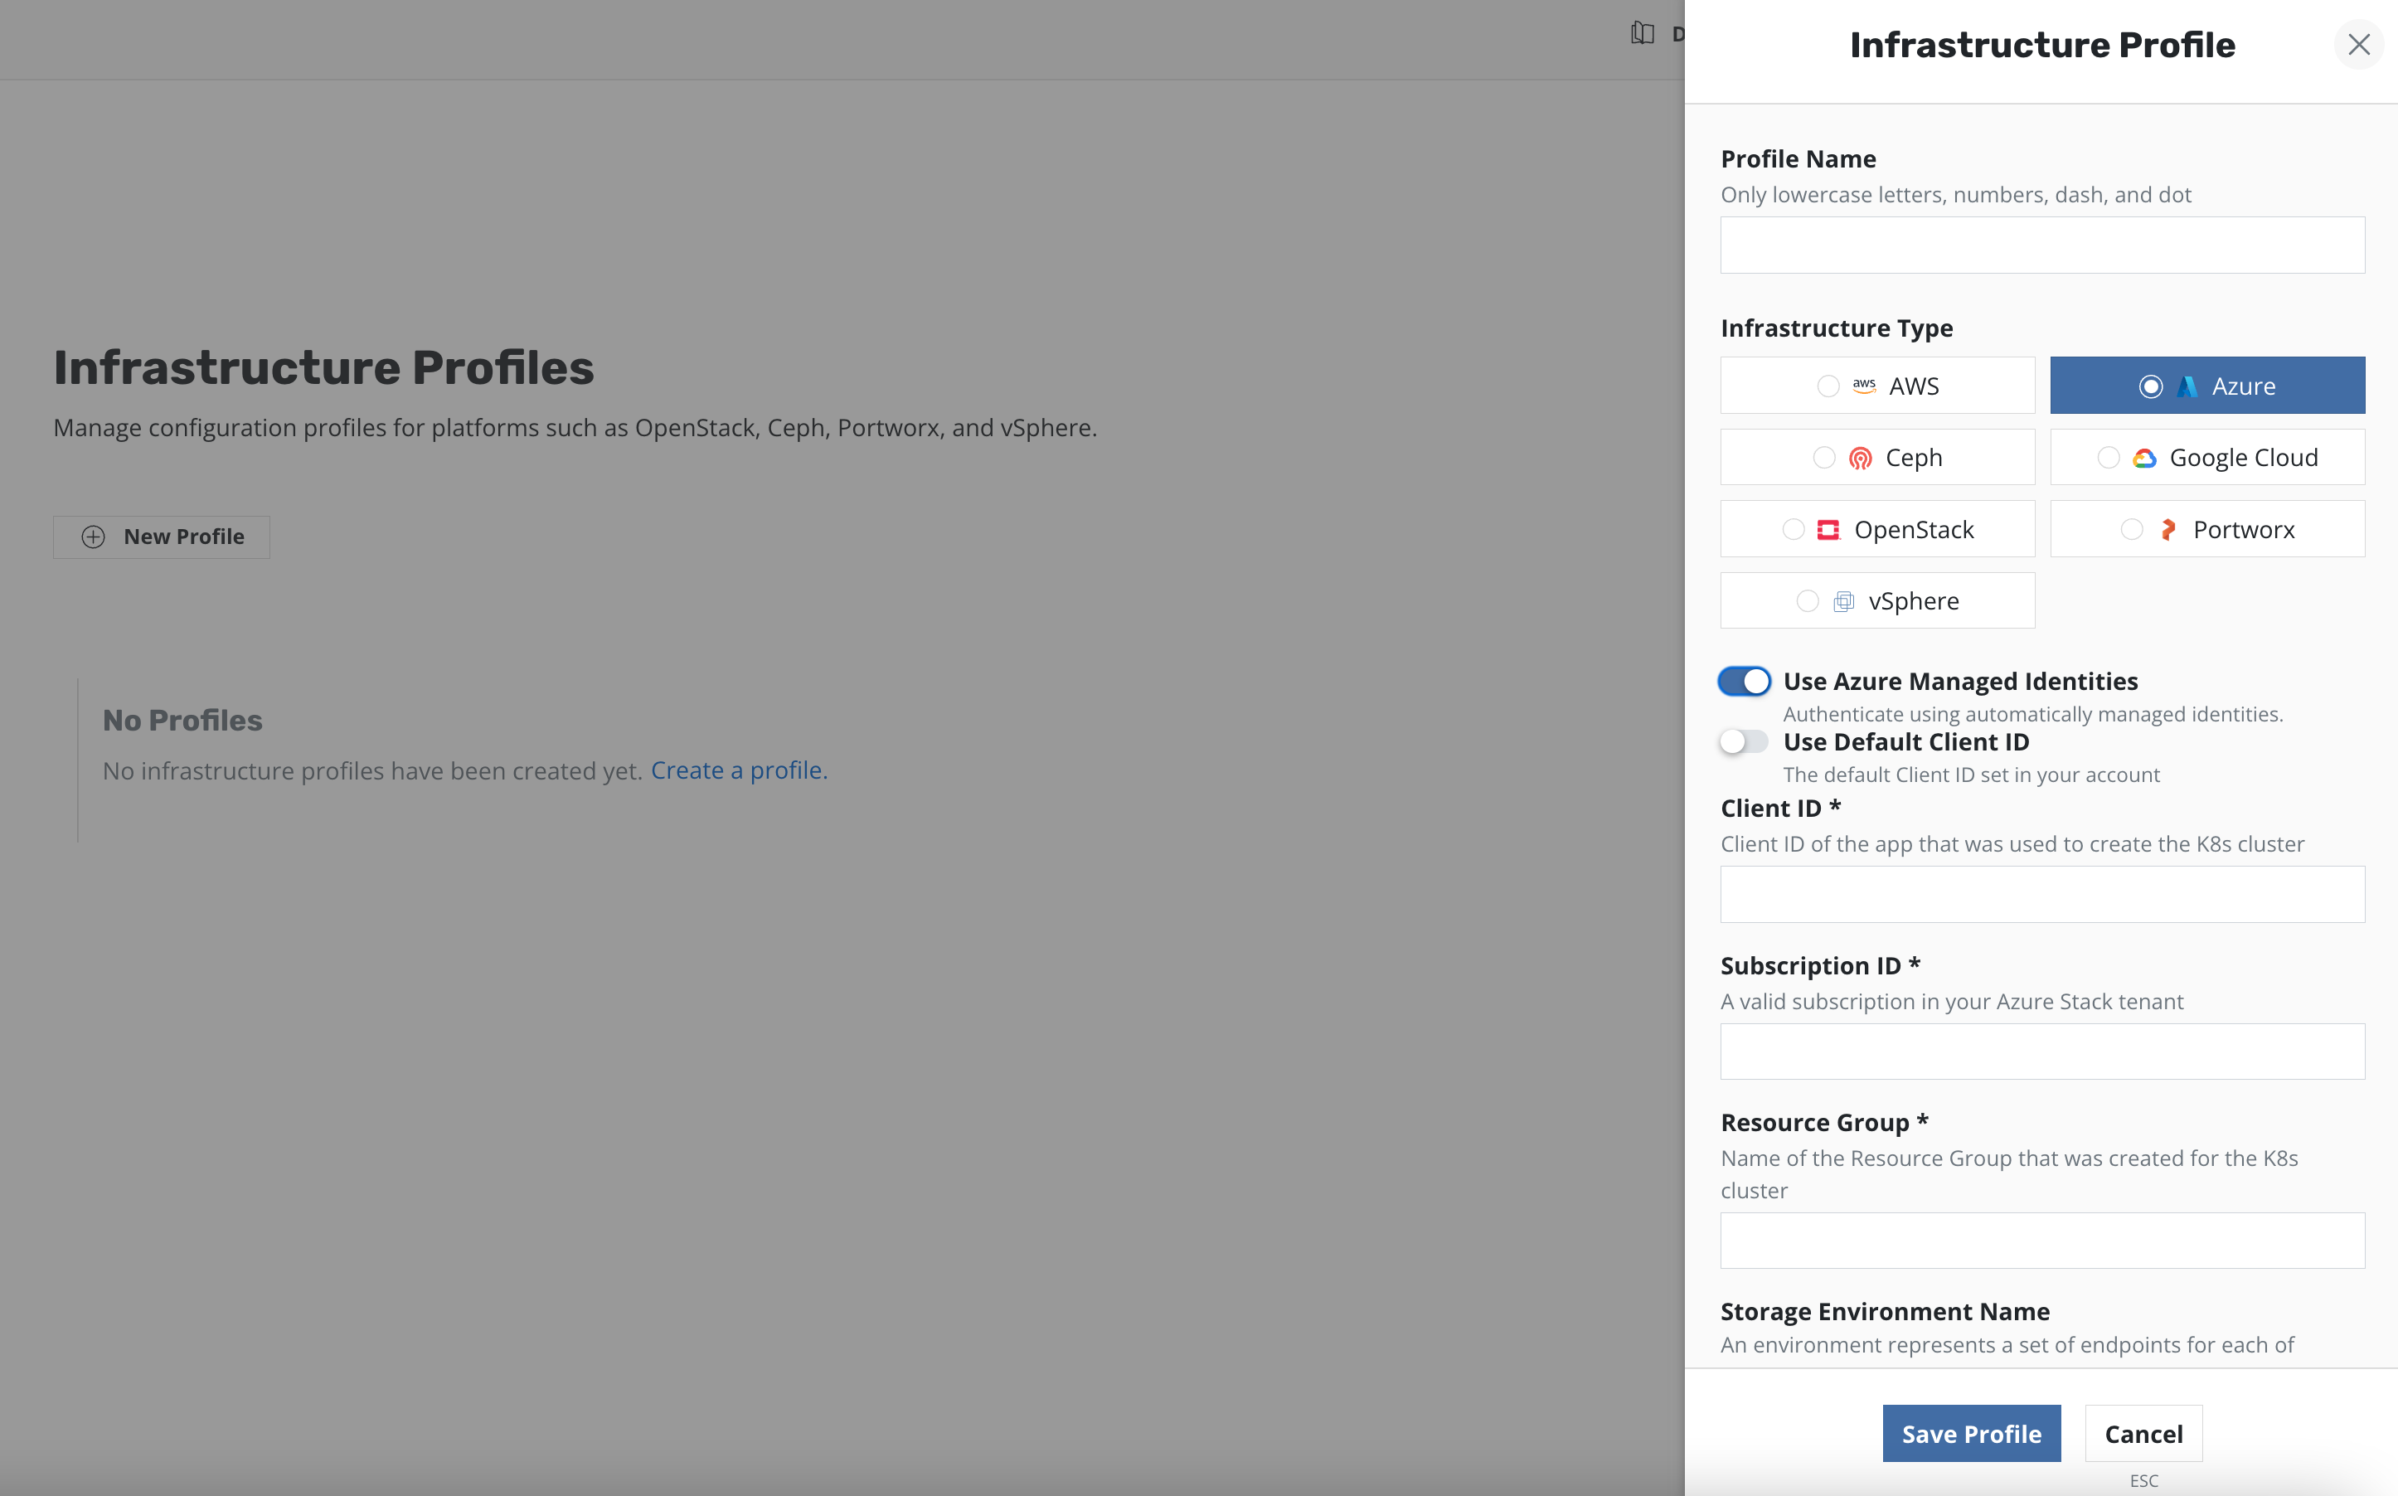Enable Use Default Client ID toggle
This screenshot has width=2398, height=1496.
tap(1743, 742)
